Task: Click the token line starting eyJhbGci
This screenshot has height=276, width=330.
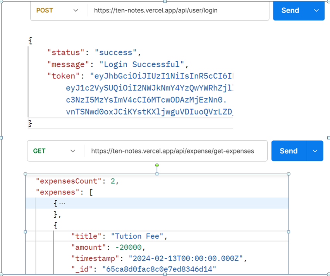Action: point(162,76)
